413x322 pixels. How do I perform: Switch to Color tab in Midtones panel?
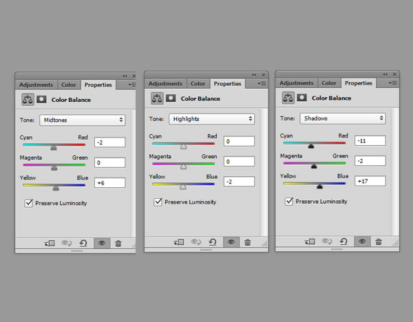(69, 85)
